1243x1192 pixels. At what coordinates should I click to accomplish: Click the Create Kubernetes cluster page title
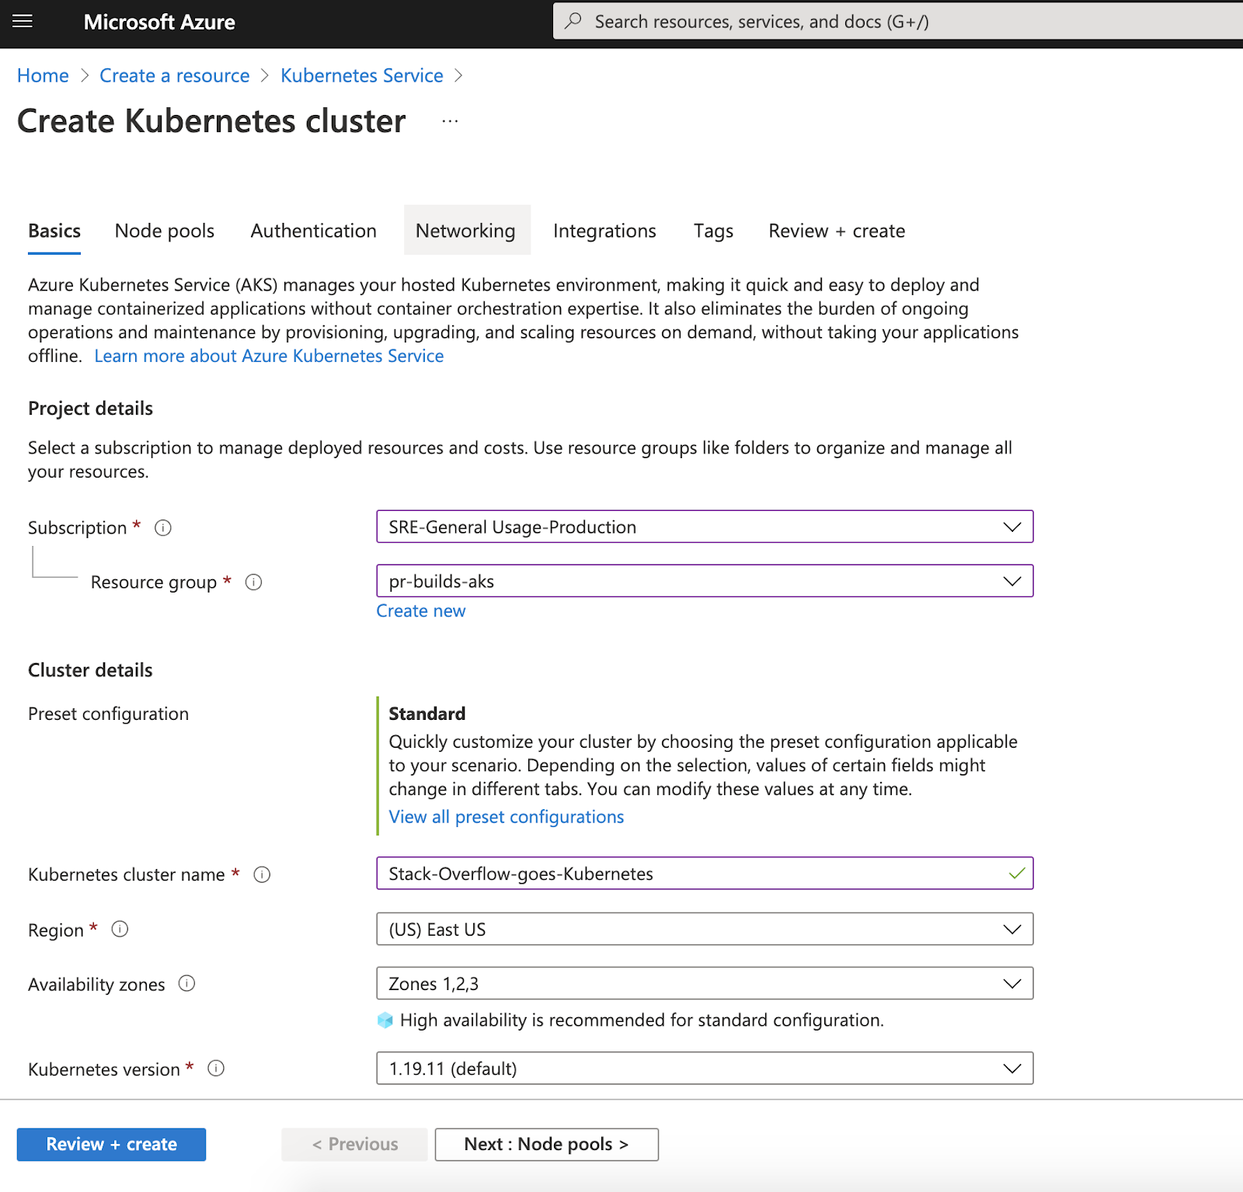click(x=211, y=121)
